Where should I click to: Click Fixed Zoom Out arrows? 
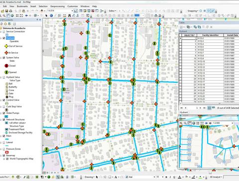click(x=21, y=15)
